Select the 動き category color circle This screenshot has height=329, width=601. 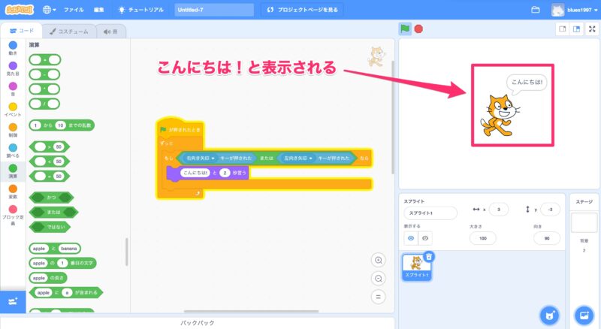[13, 46]
